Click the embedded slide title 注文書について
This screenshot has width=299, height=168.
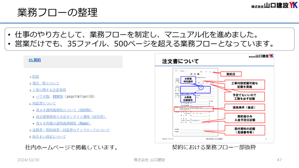coord(180,61)
